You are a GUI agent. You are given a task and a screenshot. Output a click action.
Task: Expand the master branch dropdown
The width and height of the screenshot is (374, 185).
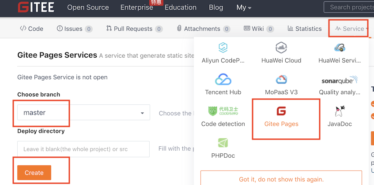click(x=83, y=113)
